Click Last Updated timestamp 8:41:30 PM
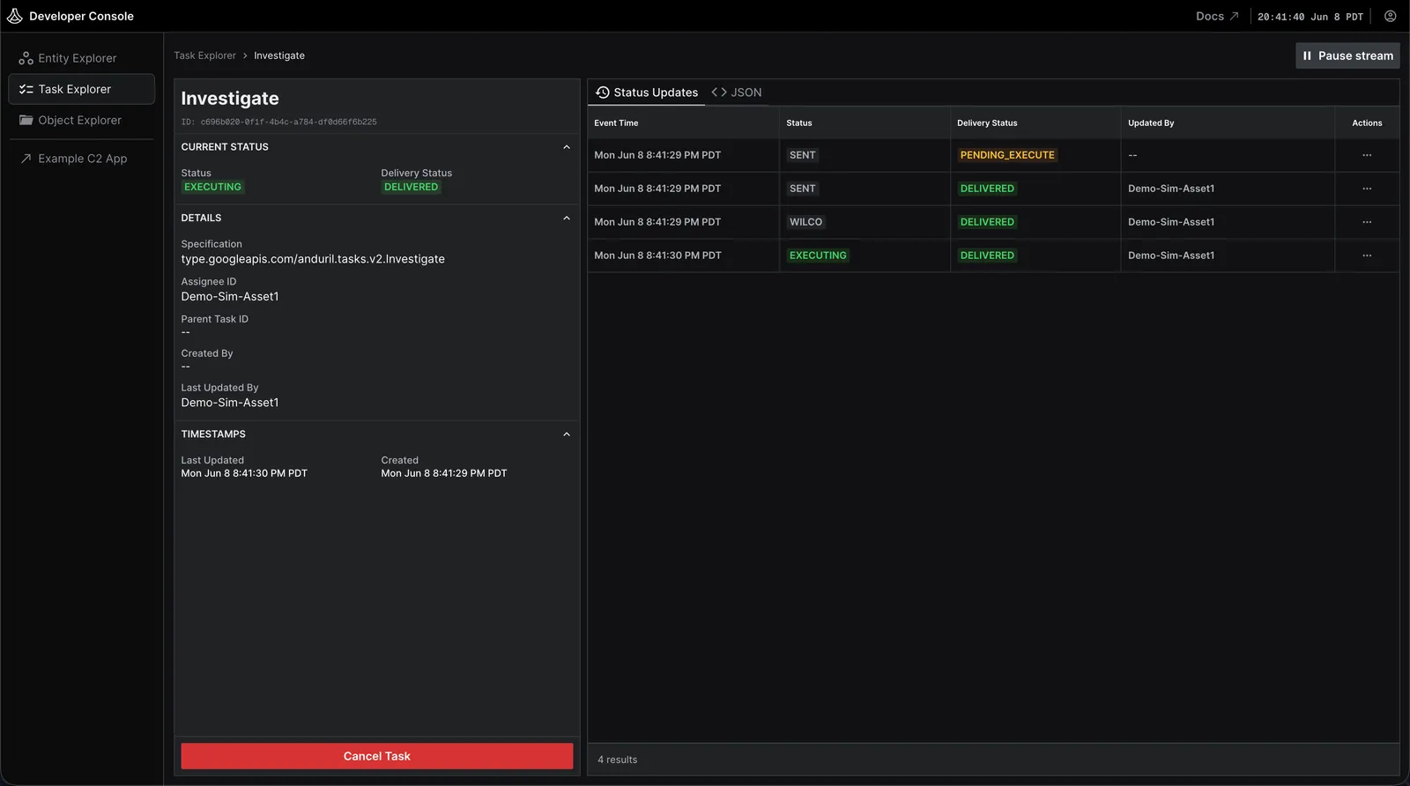The width and height of the screenshot is (1410, 786). pos(244,473)
